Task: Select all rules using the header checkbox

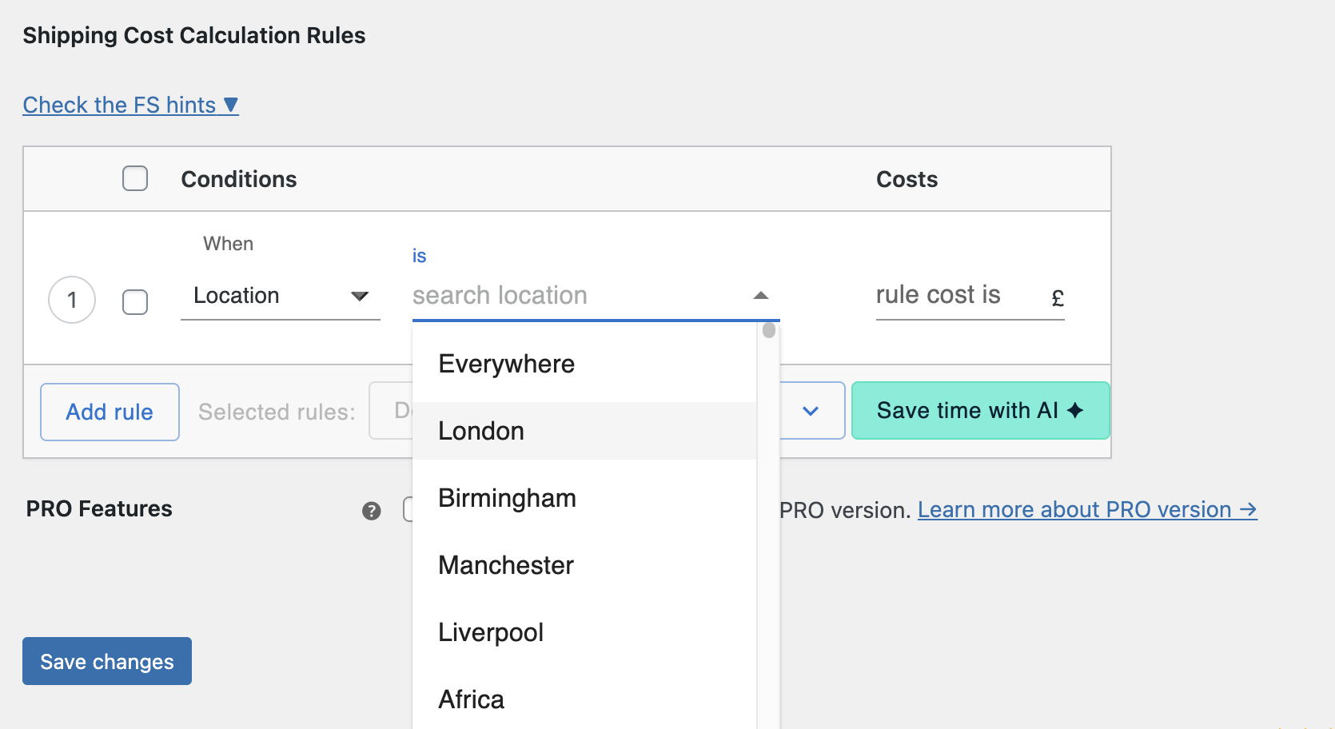Action: (x=135, y=178)
